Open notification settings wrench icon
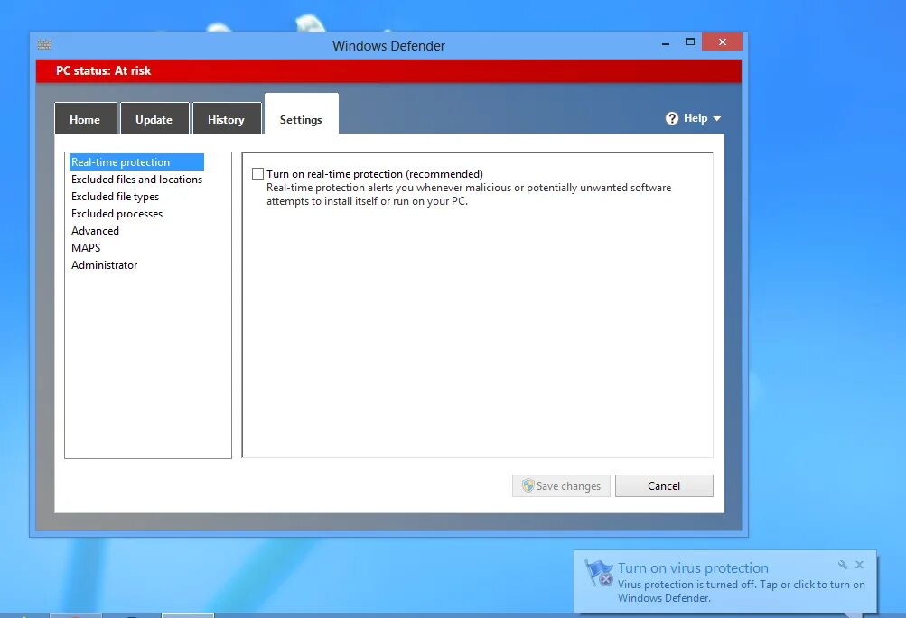Viewport: 906px width, 618px height. point(843,565)
